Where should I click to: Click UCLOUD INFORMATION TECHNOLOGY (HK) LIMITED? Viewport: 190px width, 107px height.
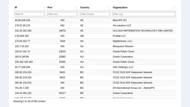143,31
